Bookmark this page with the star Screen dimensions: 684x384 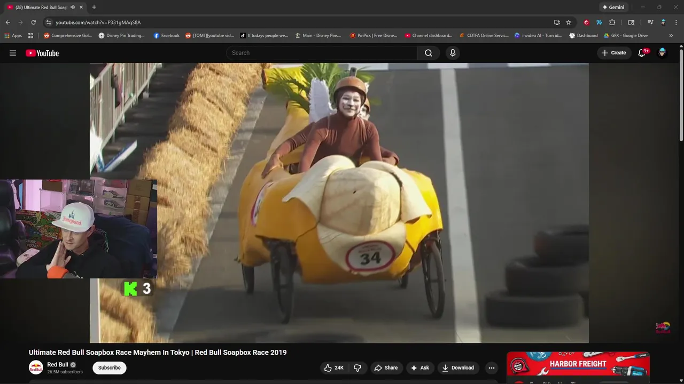(x=569, y=22)
